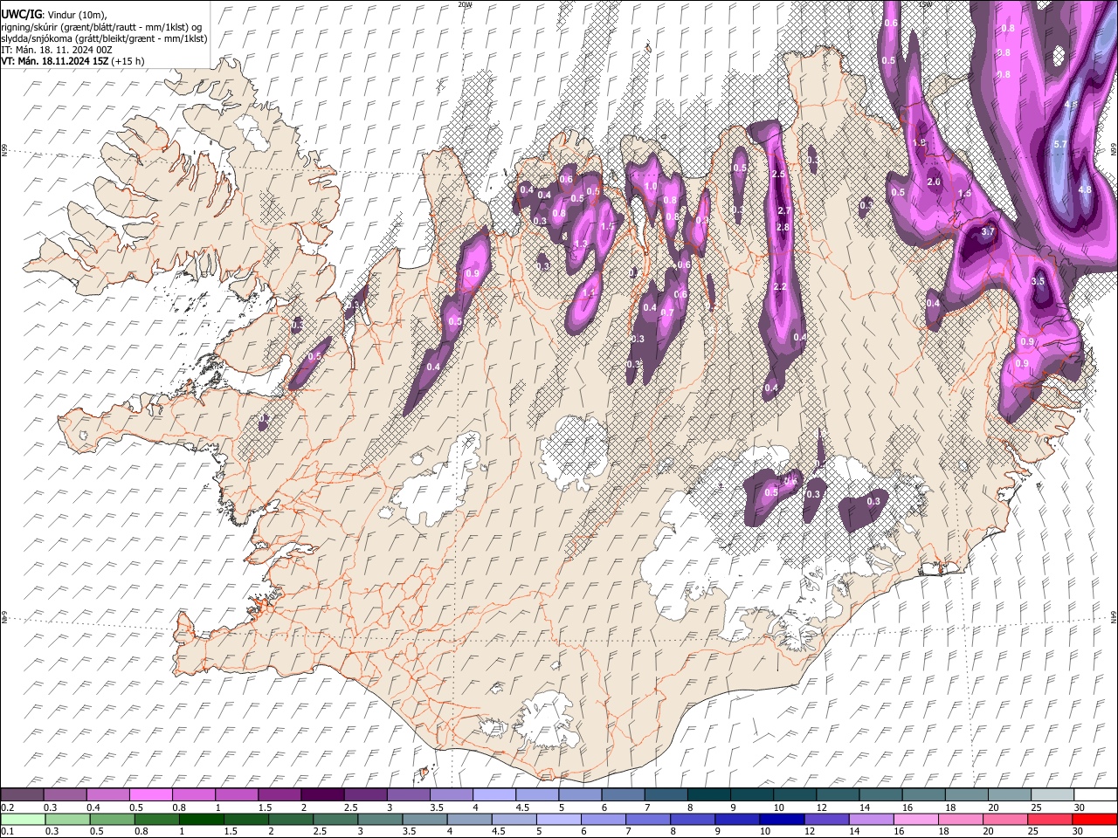
Task: Click the 64N latitude label on right edge
Action: pyautogui.click(x=1114, y=617)
